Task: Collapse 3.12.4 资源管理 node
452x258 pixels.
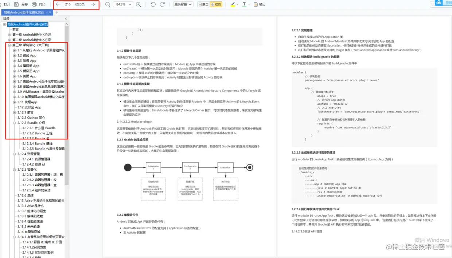Action: pyautogui.click(x=15, y=154)
